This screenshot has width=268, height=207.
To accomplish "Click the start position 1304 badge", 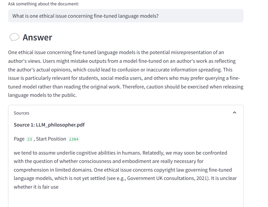I will pyautogui.click(x=74, y=139).
